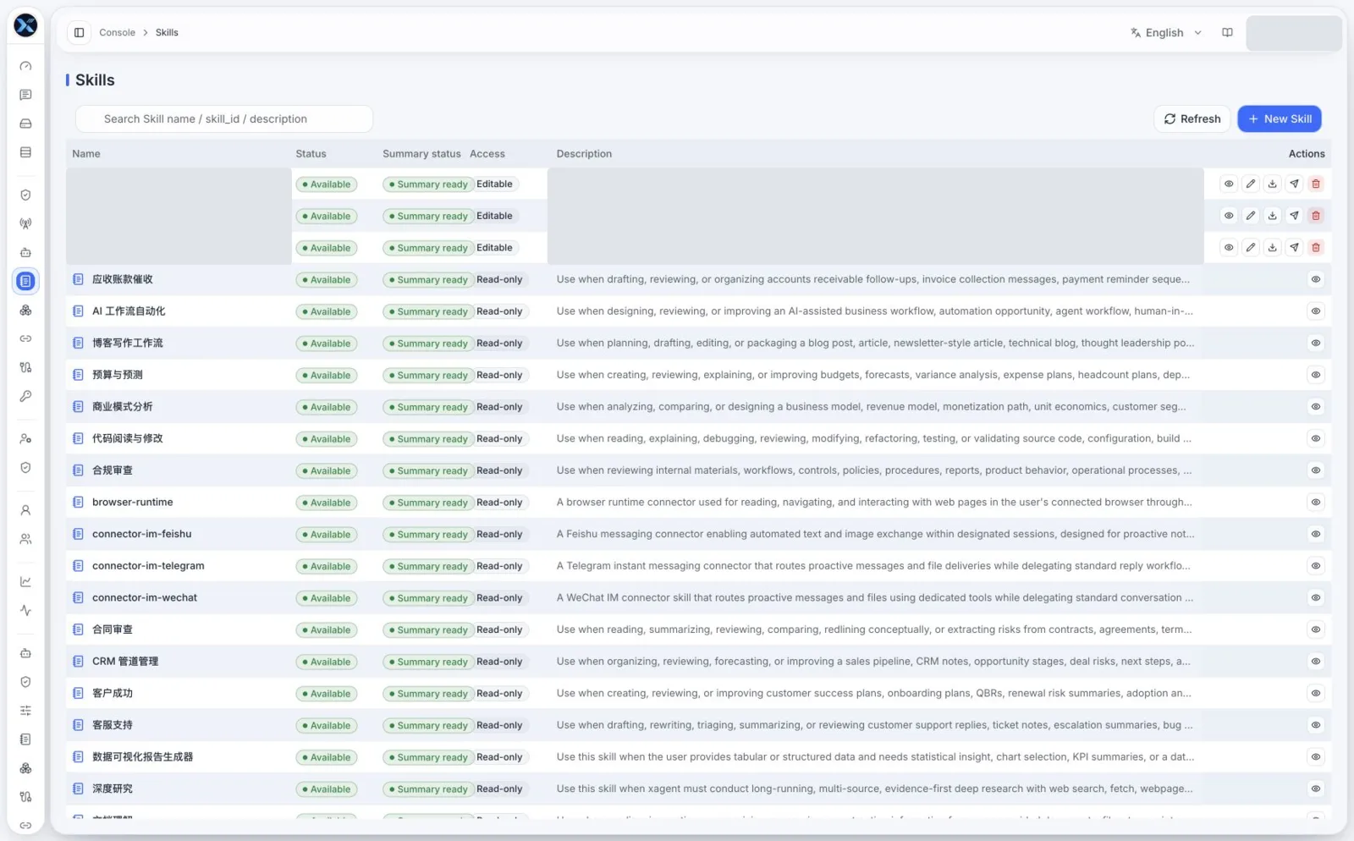This screenshot has height=841, width=1354.
Task: Open the user group icon in sidebar
Action: click(x=25, y=539)
